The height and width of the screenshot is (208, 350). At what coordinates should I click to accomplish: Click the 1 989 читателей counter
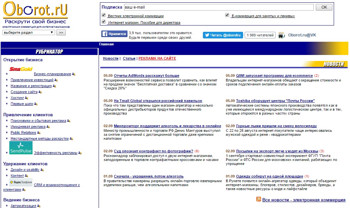coord(260,35)
